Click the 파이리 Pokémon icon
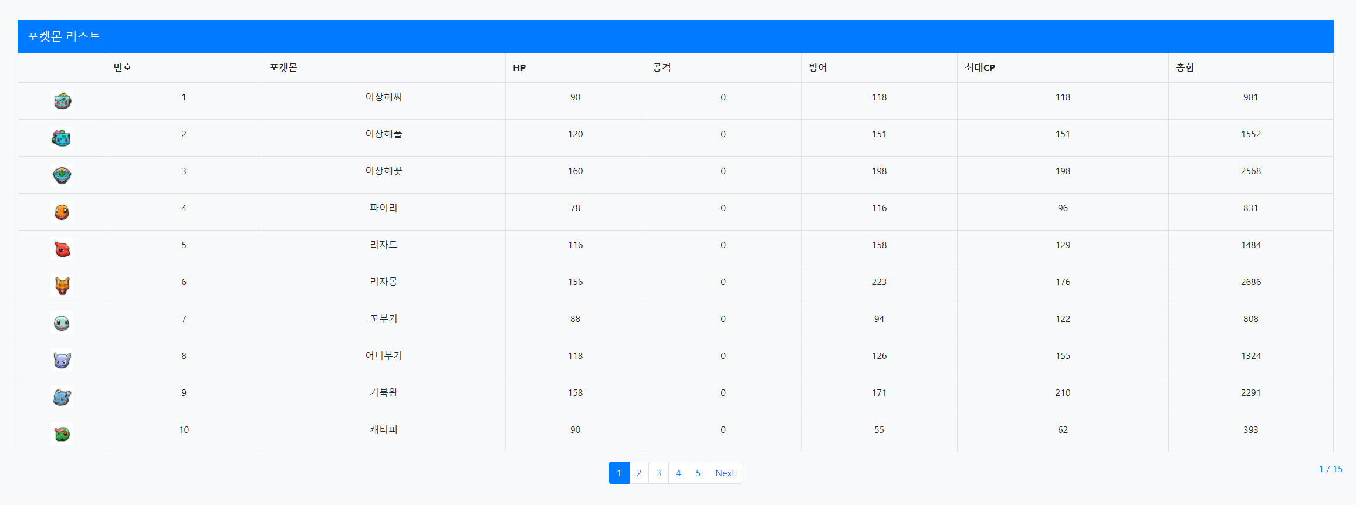1356x505 pixels. coord(62,212)
